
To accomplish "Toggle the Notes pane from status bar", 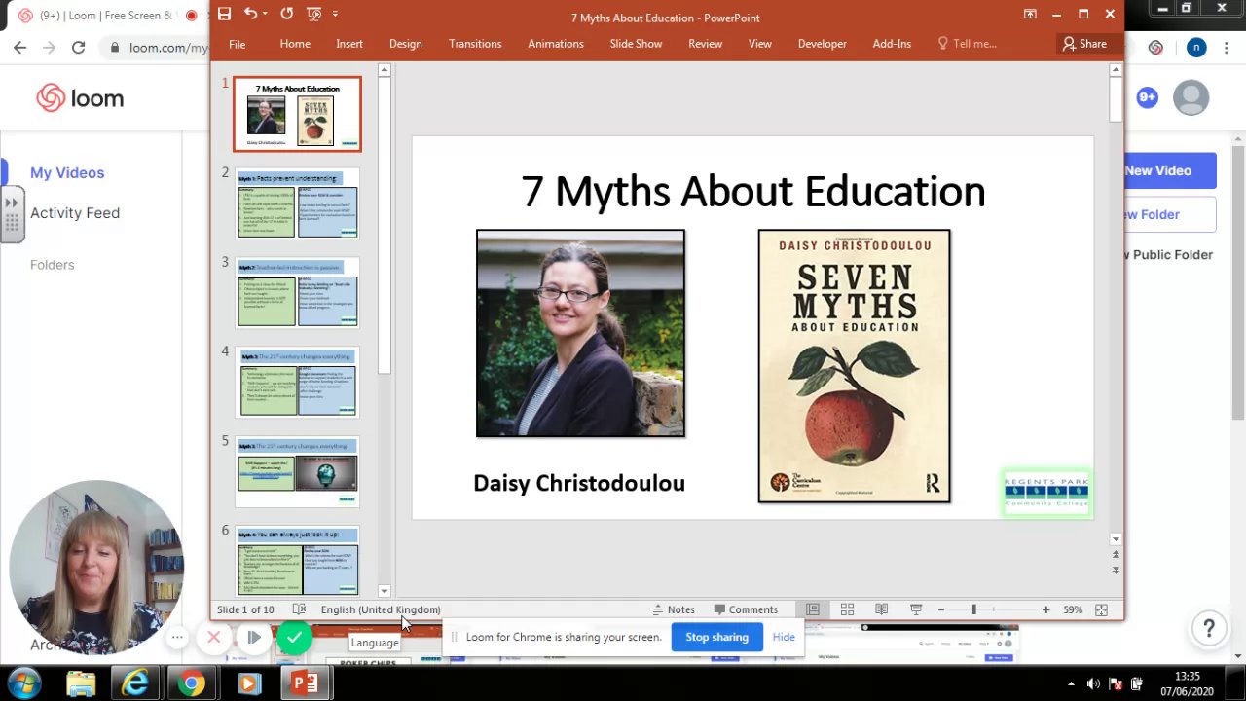I will coord(674,609).
